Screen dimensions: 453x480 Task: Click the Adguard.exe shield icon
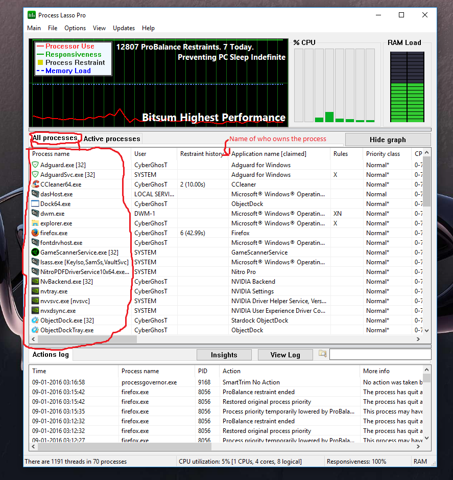35,165
